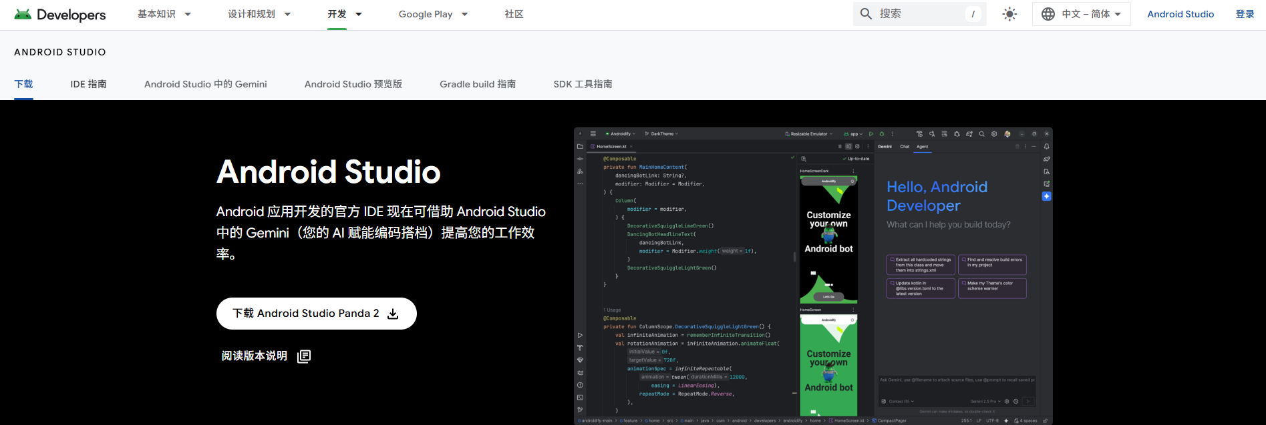This screenshot has height=425, width=1266.
Task: Expand the 基本知识 menu arrow
Action: tap(188, 14)
